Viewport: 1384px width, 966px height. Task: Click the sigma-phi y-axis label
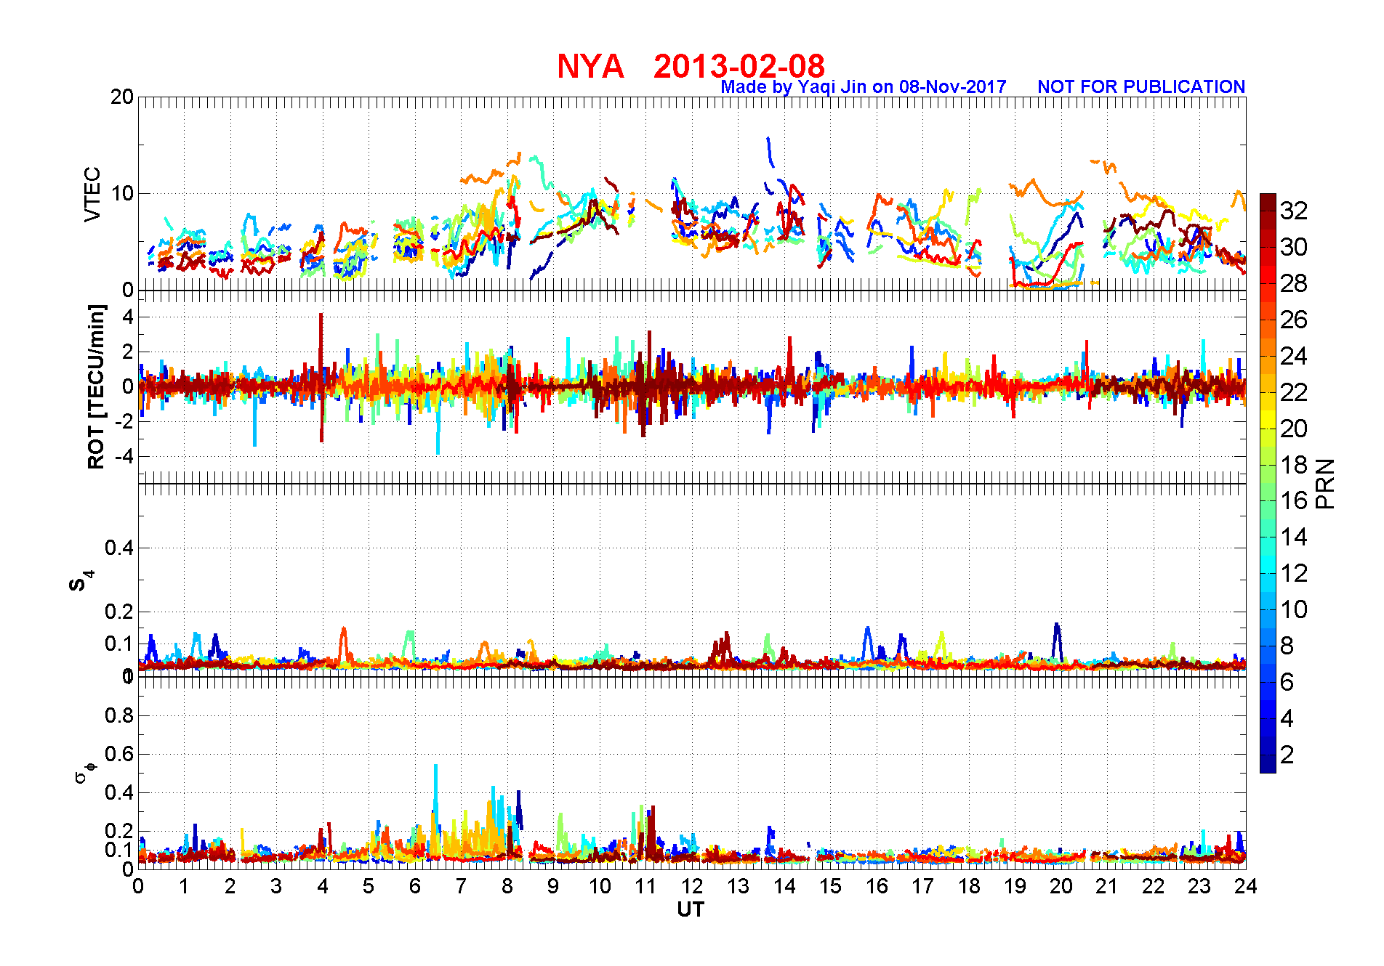pos(85,773)
